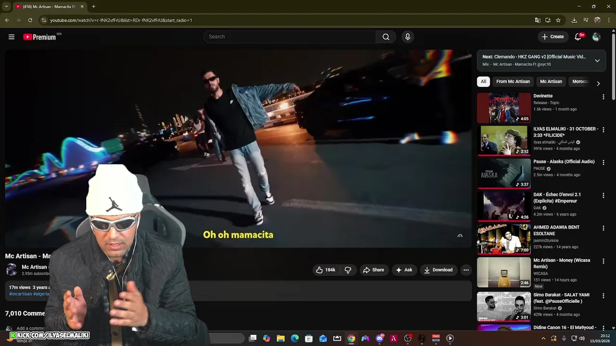
Task: Install app icon in address bar
Action: (548, 20)
